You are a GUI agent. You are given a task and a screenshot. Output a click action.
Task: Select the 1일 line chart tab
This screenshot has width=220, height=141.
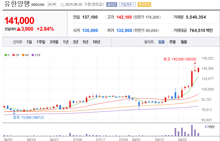[x=29, y=42]
